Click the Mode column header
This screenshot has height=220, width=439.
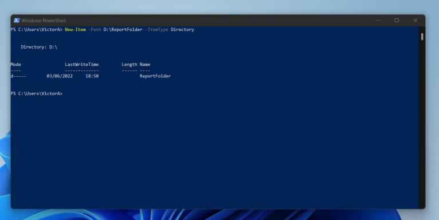click(15, 64)
